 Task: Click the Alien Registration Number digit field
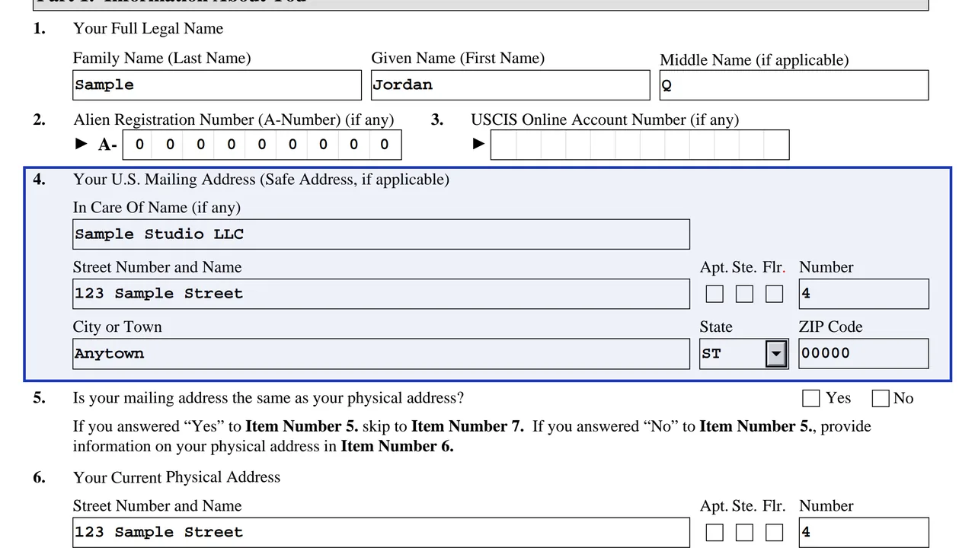(x=262, y=145)
